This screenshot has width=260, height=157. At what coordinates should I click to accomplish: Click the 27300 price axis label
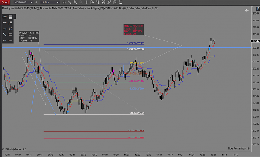(255, 103)
